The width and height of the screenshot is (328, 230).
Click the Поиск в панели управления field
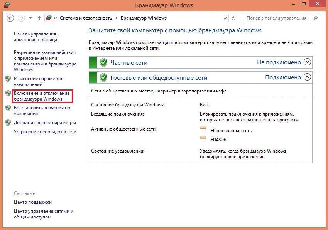[282, 18]
